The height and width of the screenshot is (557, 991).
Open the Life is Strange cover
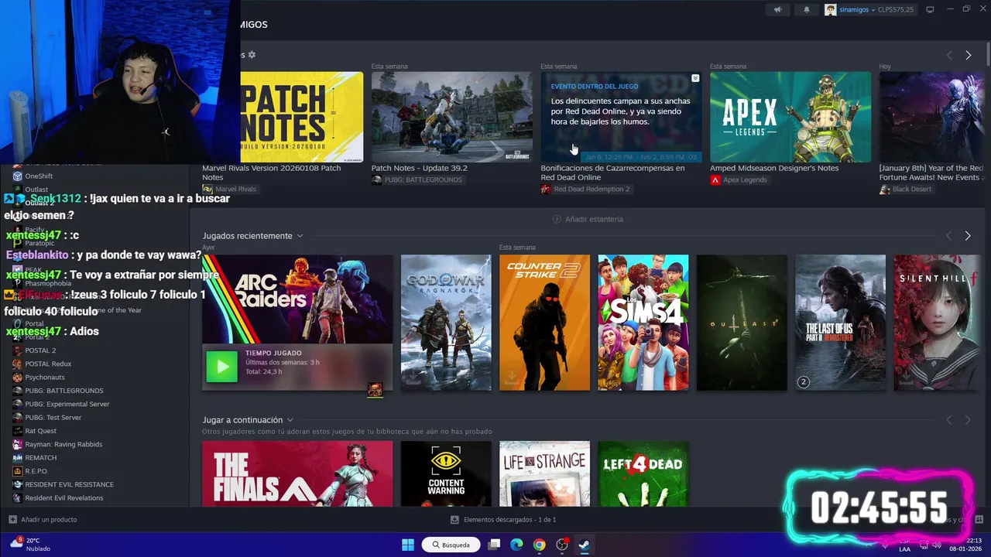click(544, 474)
